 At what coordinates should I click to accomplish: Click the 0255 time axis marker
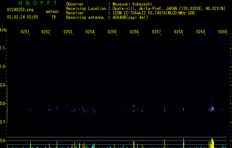(112, 32)
